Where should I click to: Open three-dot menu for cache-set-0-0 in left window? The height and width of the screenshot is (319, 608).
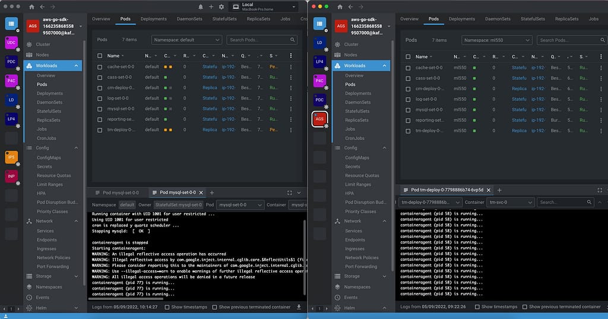pos(290,67)
